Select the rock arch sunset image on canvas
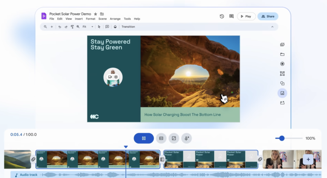 click(x=190, y=72)
